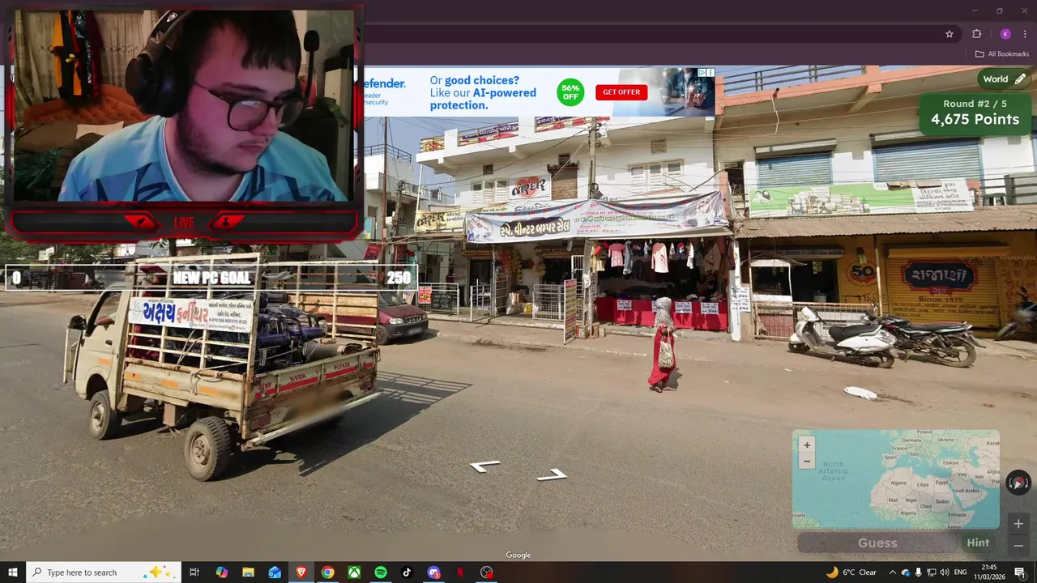Click the GET OFFER ad button

621,92
